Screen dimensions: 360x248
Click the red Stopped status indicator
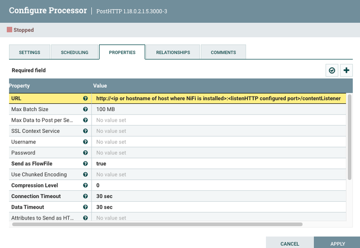(x=10, y=30)
